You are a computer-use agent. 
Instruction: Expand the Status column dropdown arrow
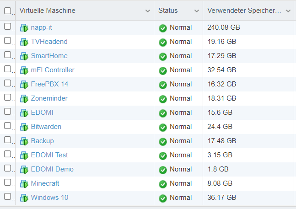pos(196,11)
